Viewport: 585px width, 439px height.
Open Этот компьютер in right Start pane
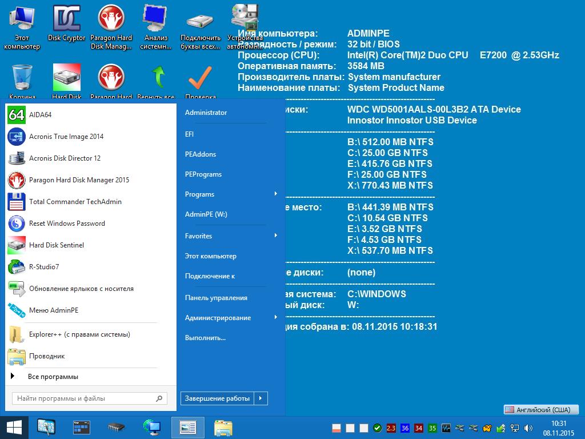(x=211, y=256)
